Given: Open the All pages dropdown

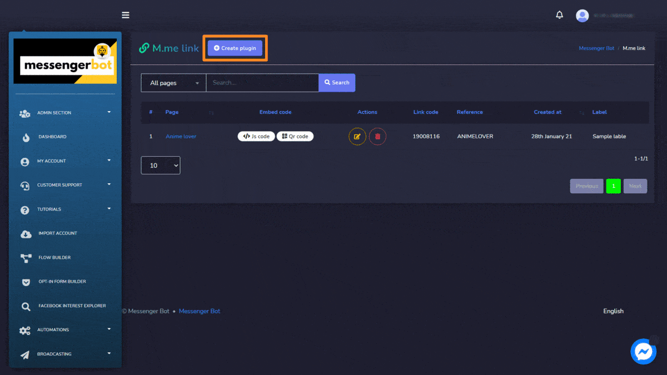Looking at the screenshot, I should [x=173, y=83].
